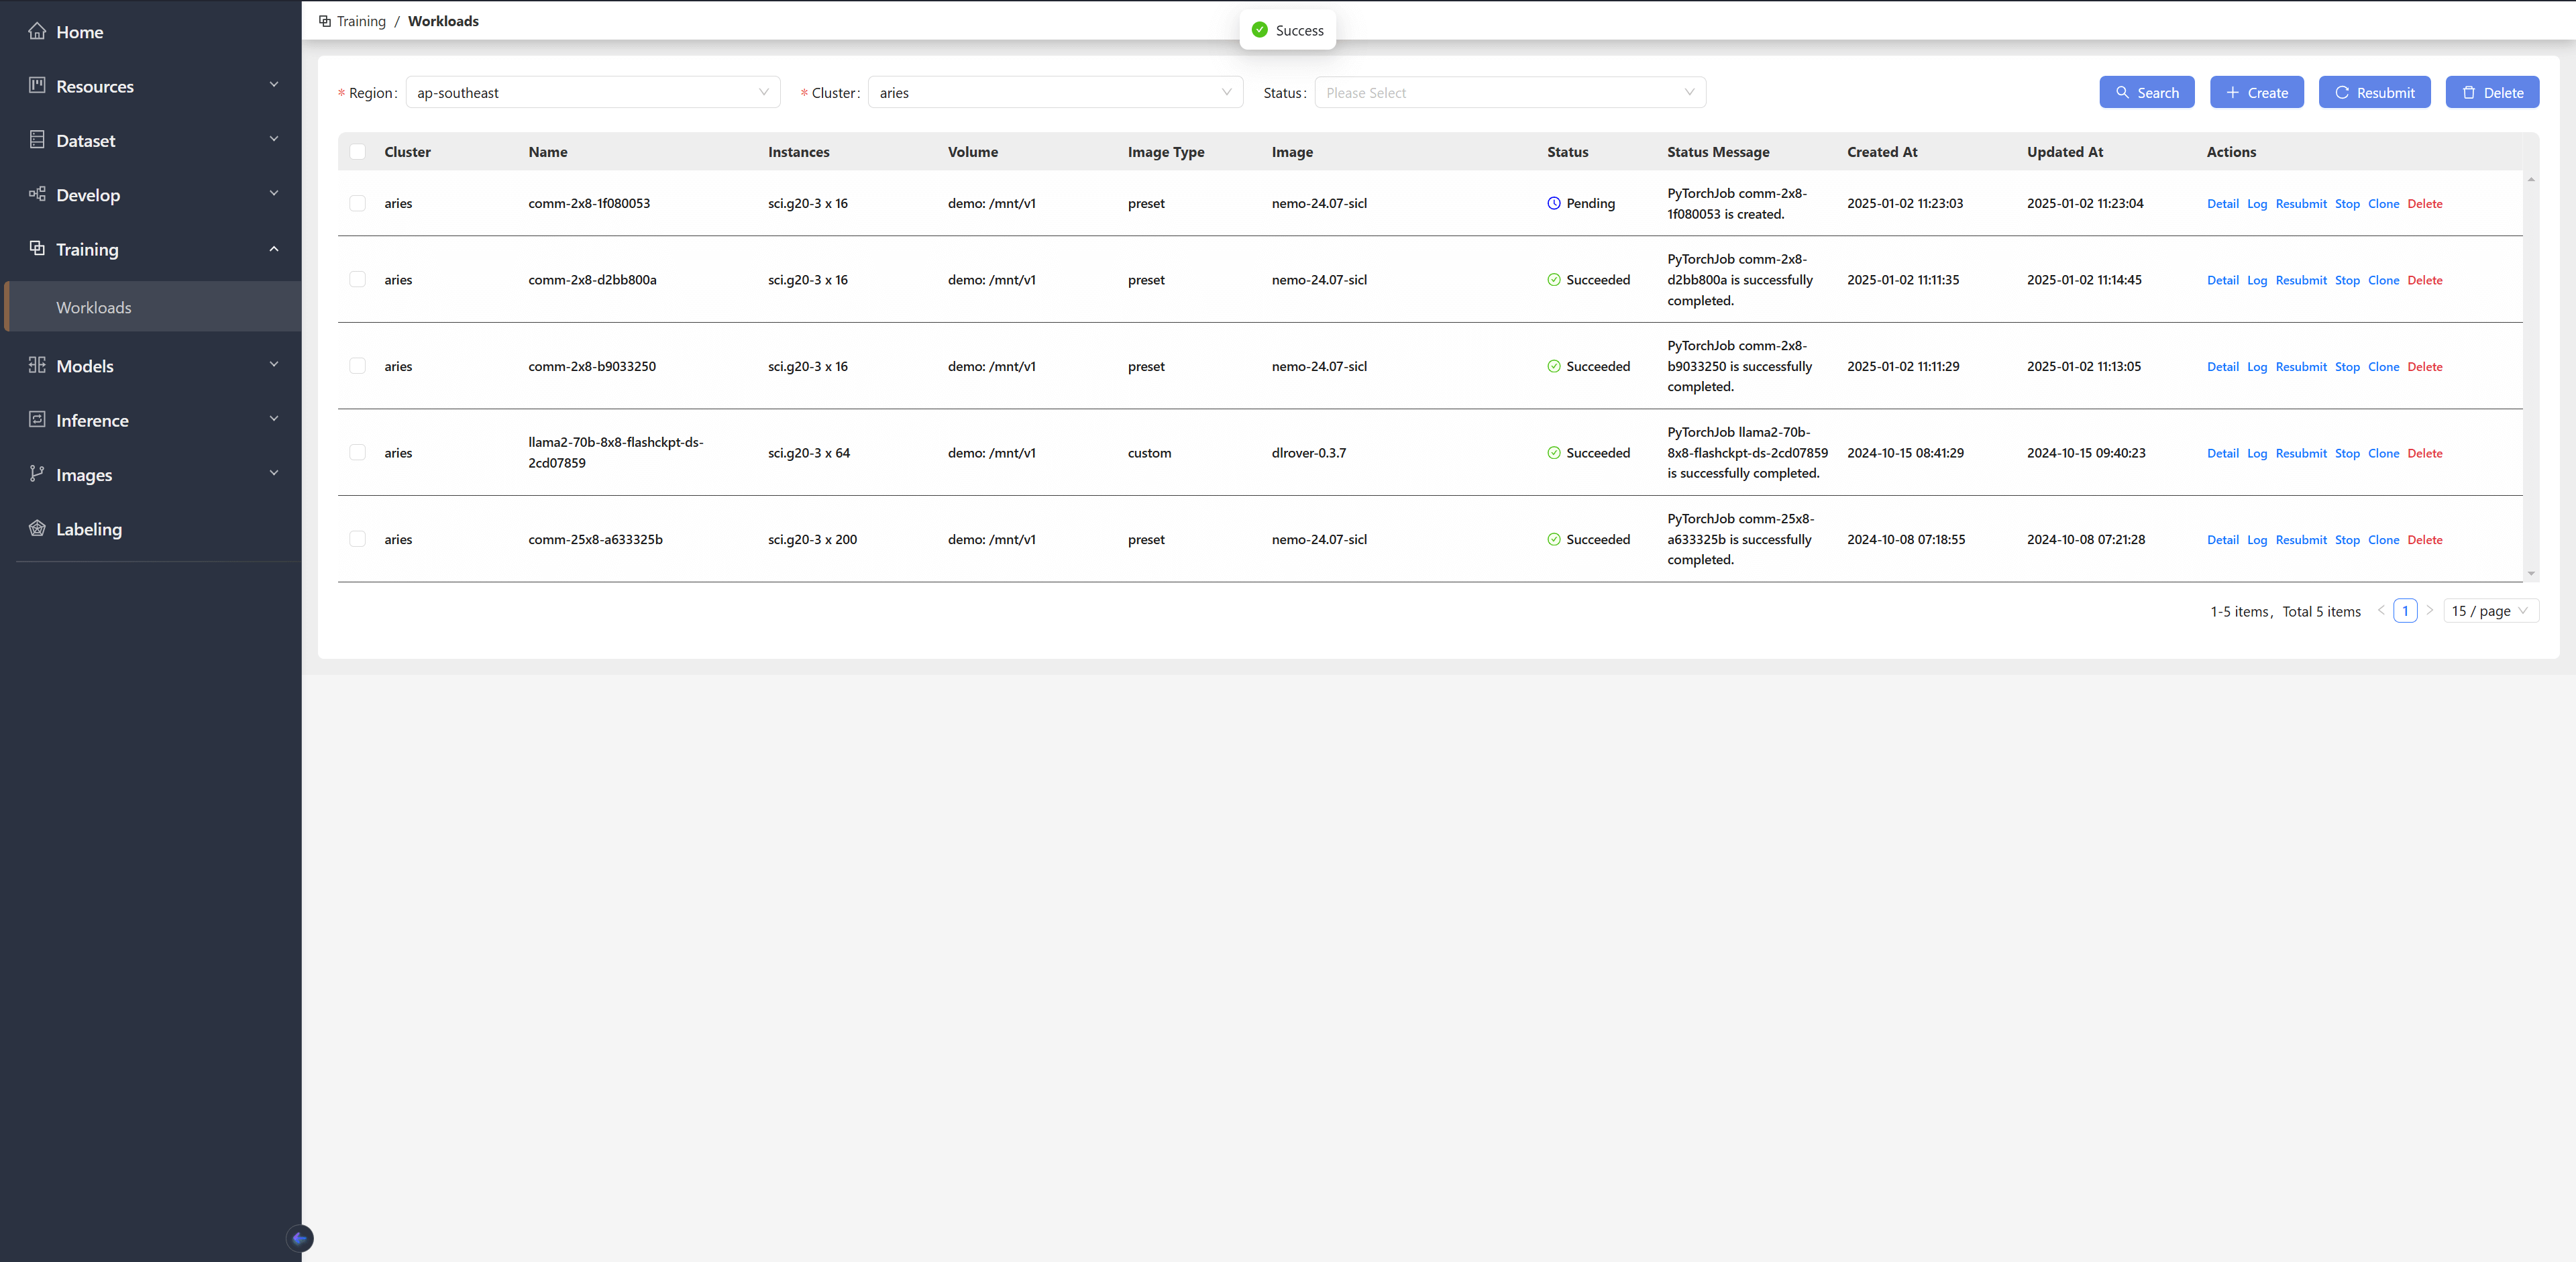Open Detail for comm-2x8-1f080053
Viewport: 2576px width, 1262px height.
coord(2222,203)
